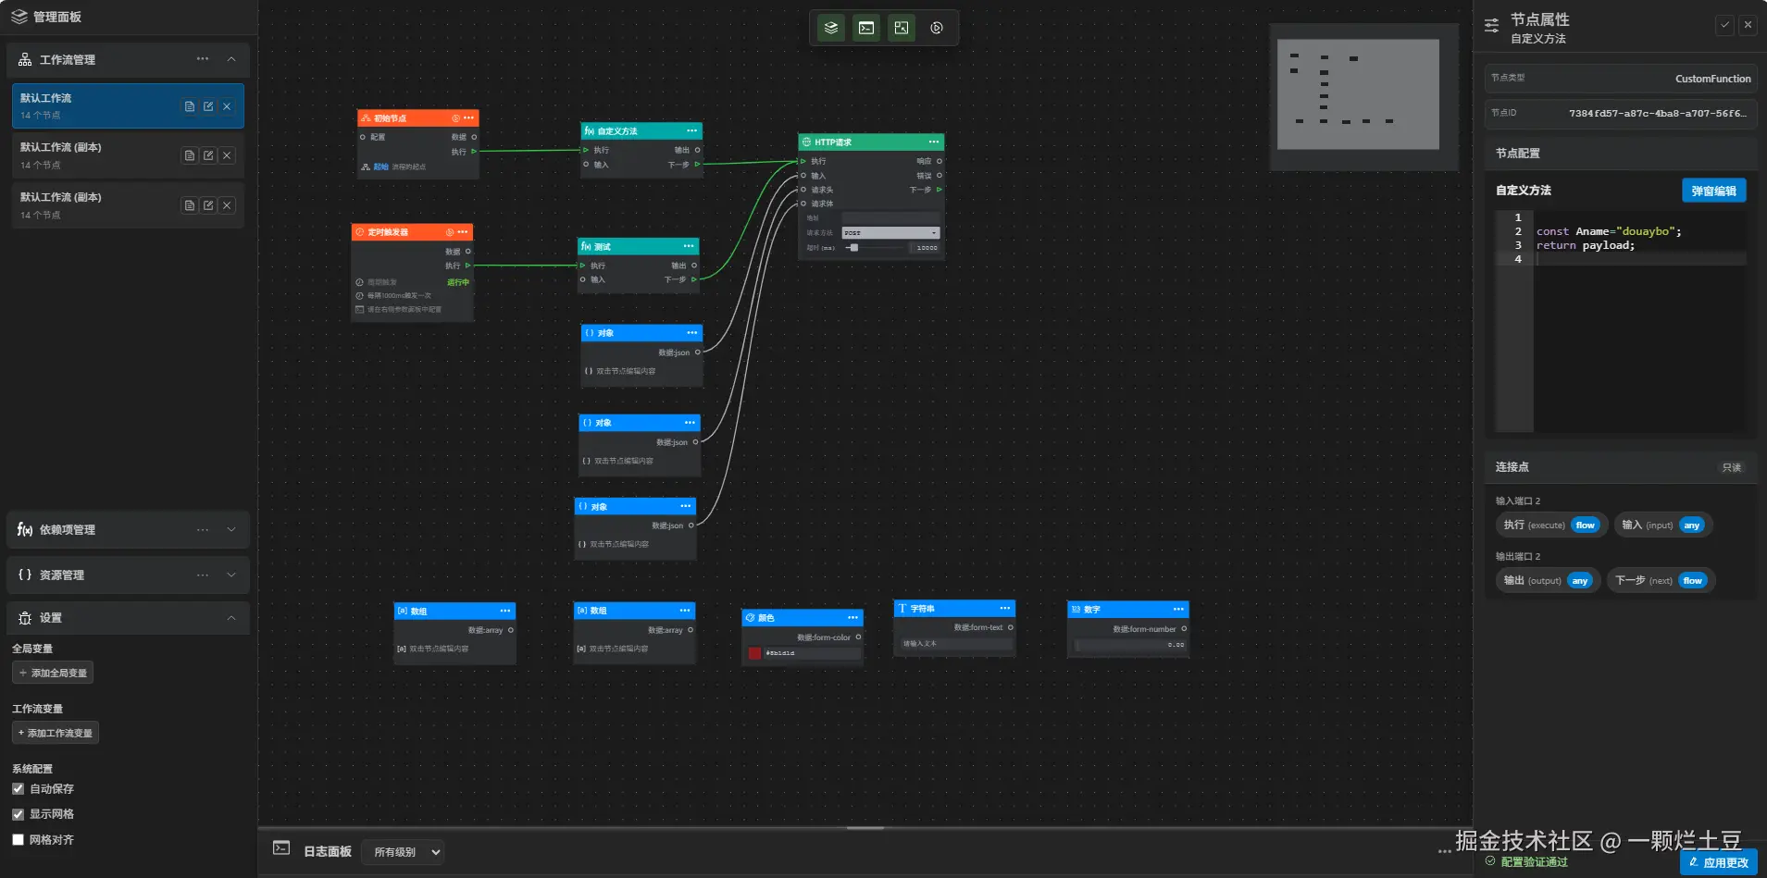Screen dimensions: 1767x878
Task: Enable the 网格对齐 checkbox
Action: (18, 840)
